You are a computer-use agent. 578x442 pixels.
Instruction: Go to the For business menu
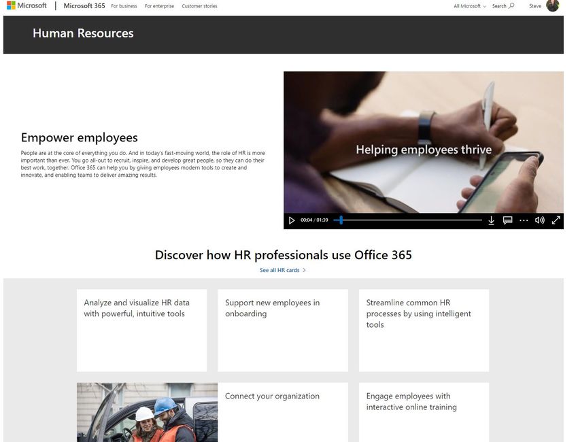124,6
